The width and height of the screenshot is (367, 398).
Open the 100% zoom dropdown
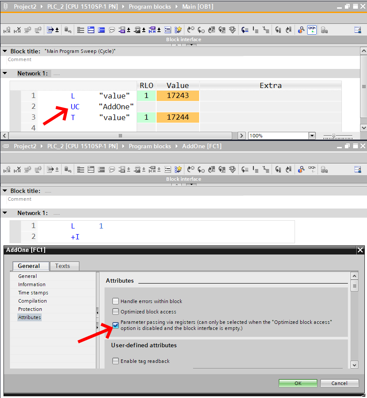pyautogui.click(x=312, y=136)
